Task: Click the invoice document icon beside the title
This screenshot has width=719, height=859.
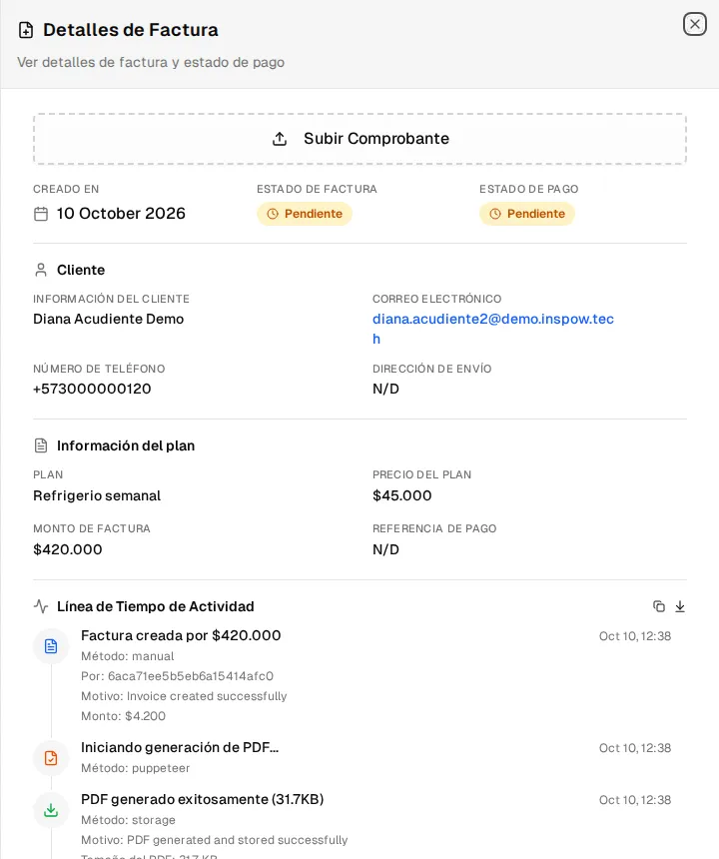Action: tap(26, 30)
